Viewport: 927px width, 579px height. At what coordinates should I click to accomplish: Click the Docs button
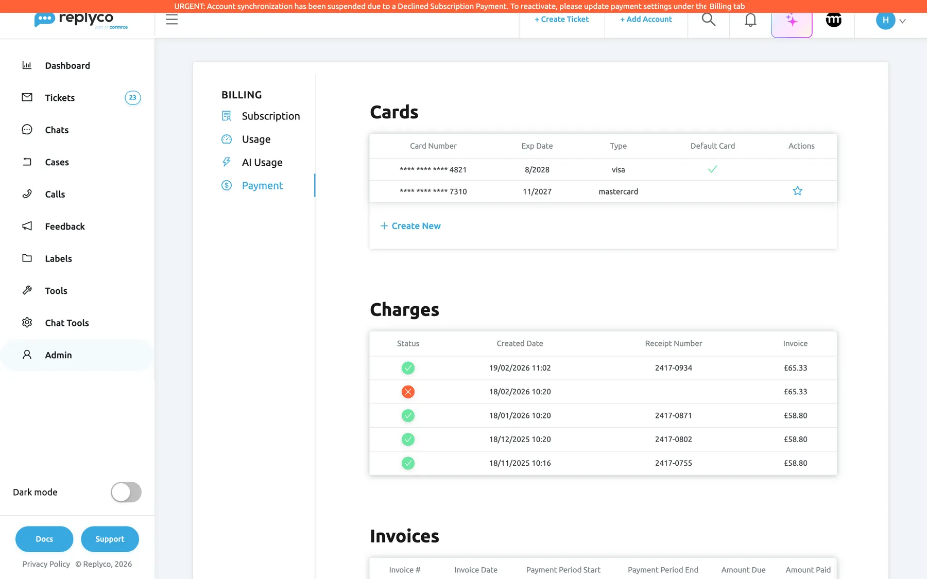44,539
